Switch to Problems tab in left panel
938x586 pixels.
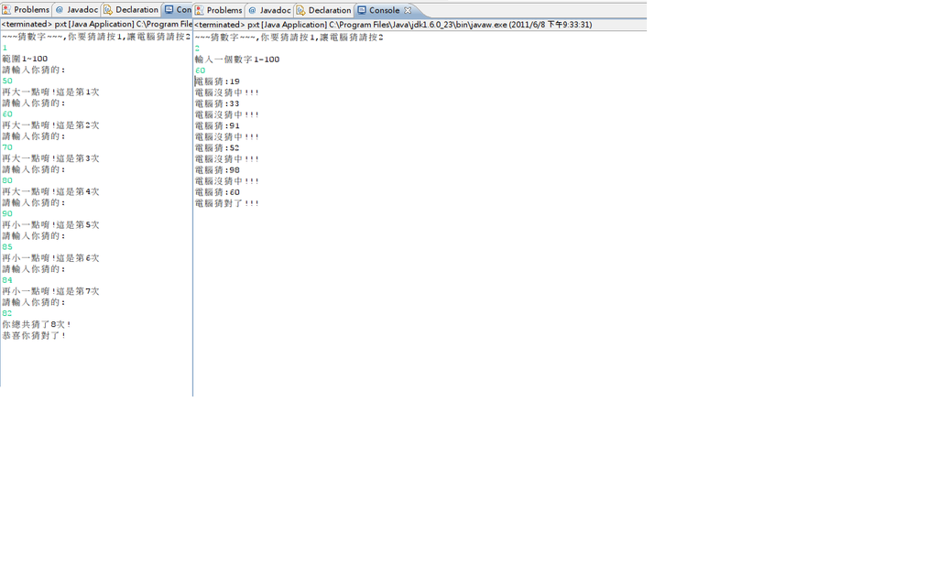click(x=26, y=9)
